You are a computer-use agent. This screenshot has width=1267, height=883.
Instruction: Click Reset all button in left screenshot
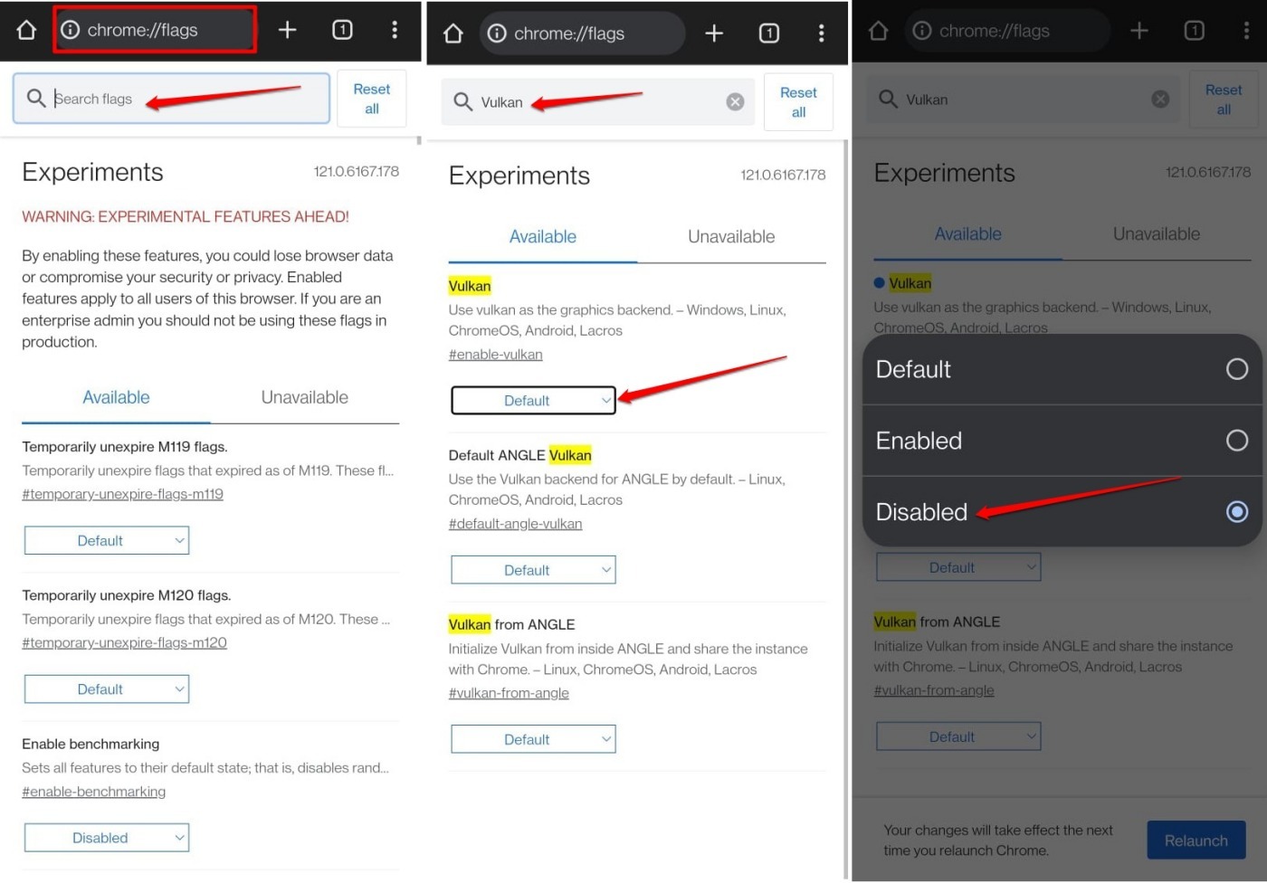[372, 99]
